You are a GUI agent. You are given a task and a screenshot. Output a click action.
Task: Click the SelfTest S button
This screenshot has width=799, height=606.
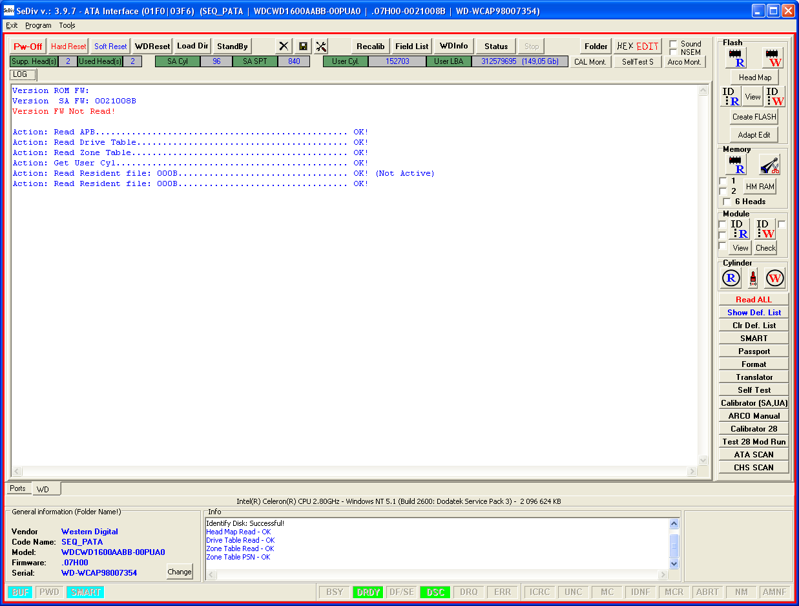pos(638,62)
